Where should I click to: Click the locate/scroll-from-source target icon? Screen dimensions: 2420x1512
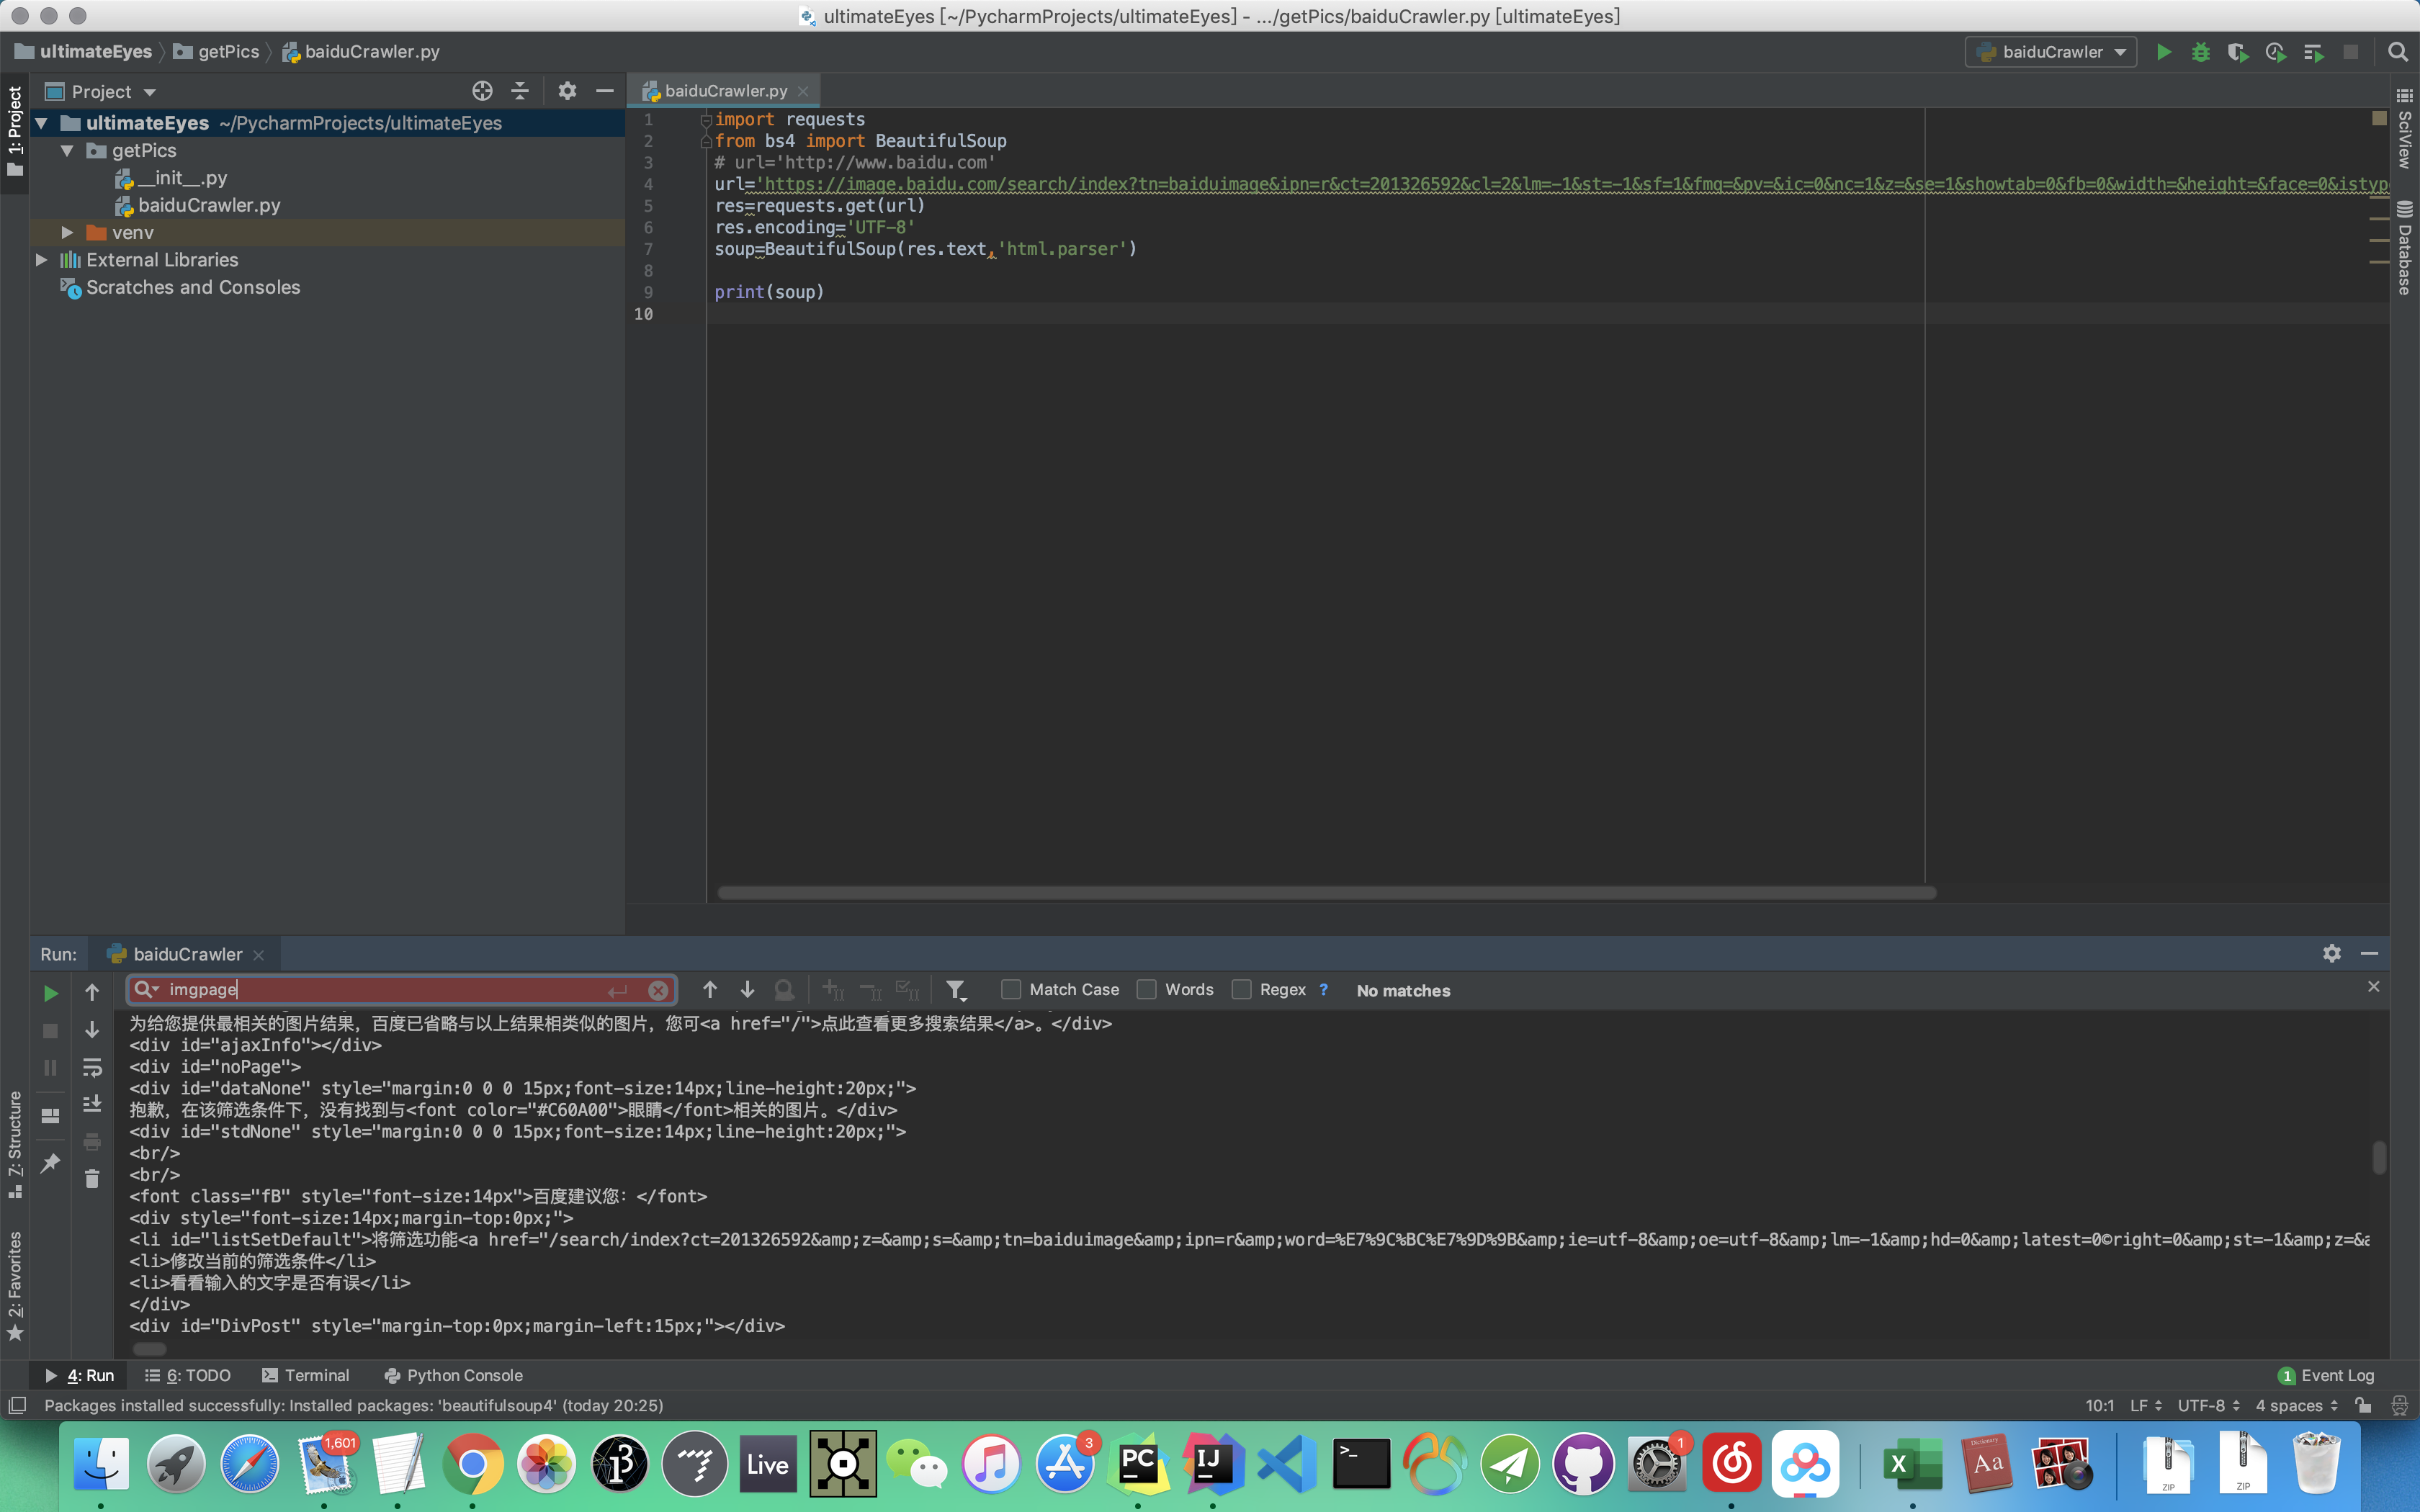[482, 91]
